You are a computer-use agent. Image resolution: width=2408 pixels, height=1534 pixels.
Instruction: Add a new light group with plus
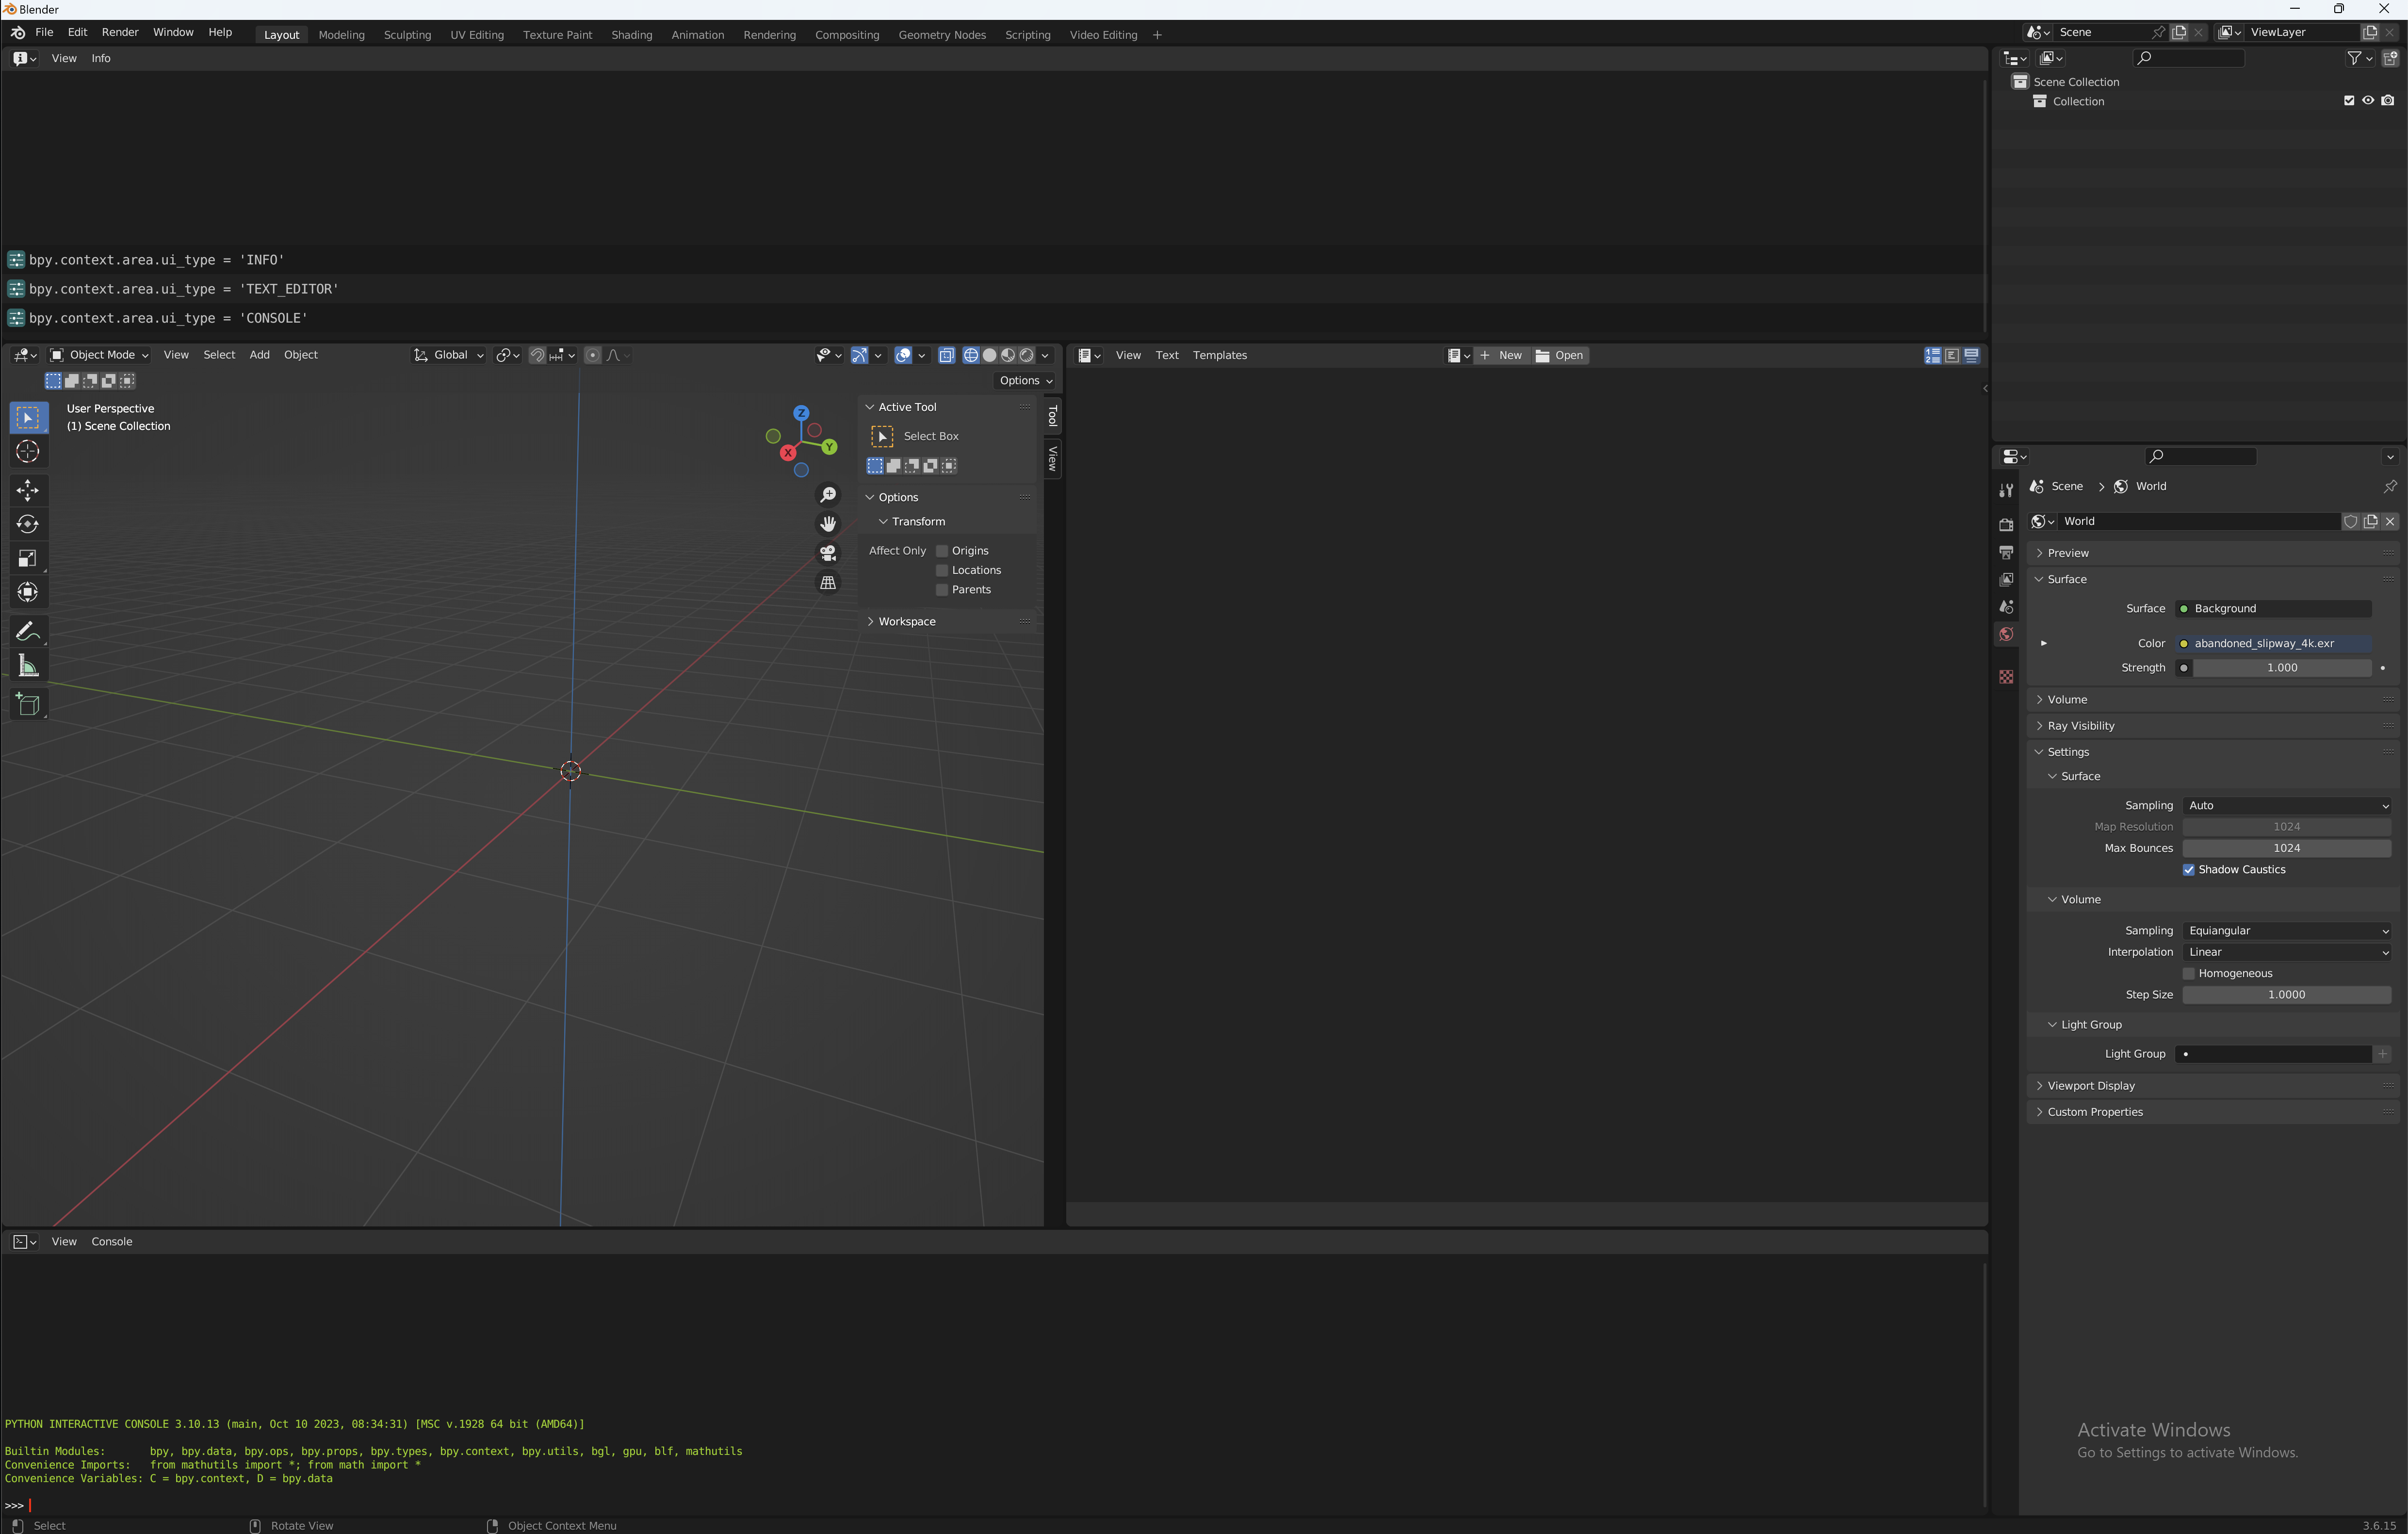pyautogui.click(x=2383, y=1054)
